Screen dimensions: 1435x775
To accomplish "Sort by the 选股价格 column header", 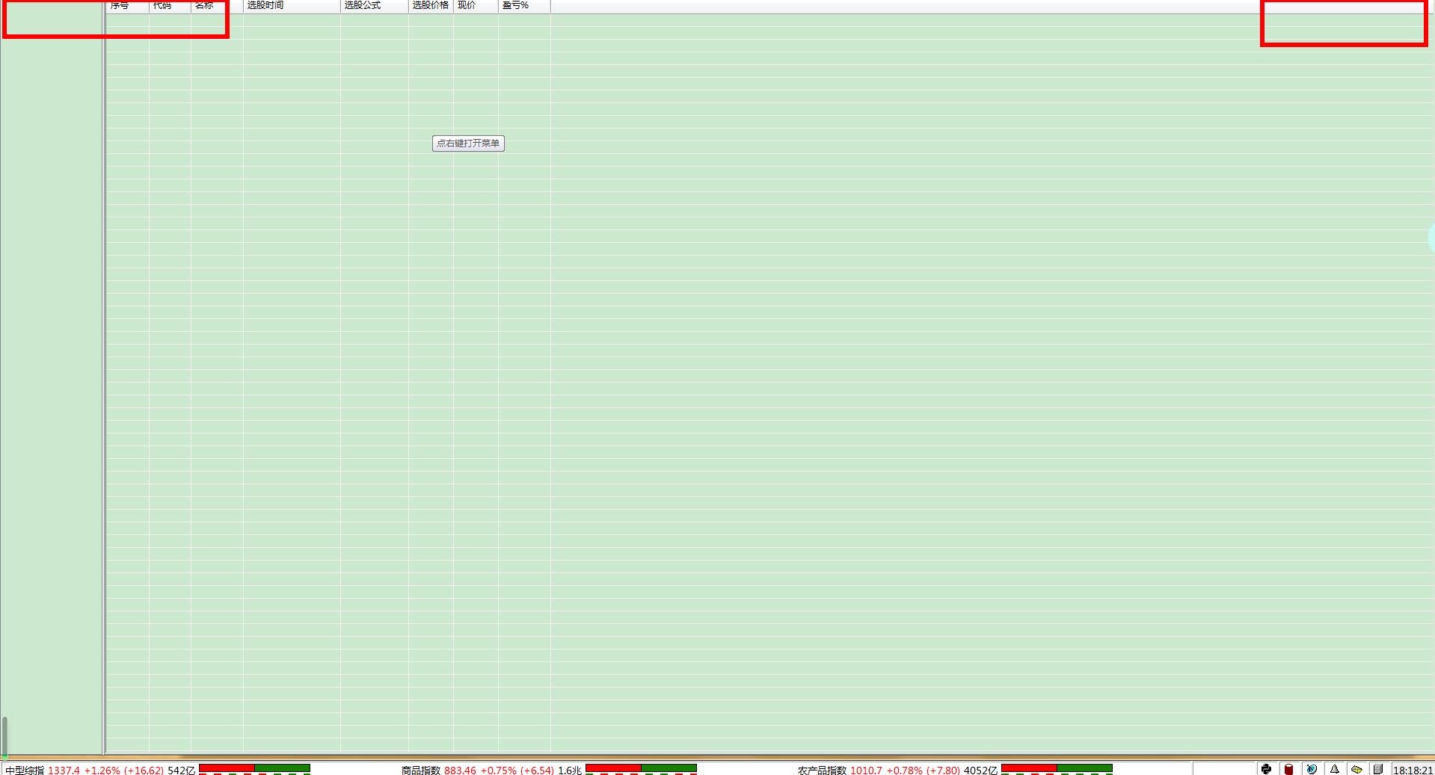I will point(431,5).
